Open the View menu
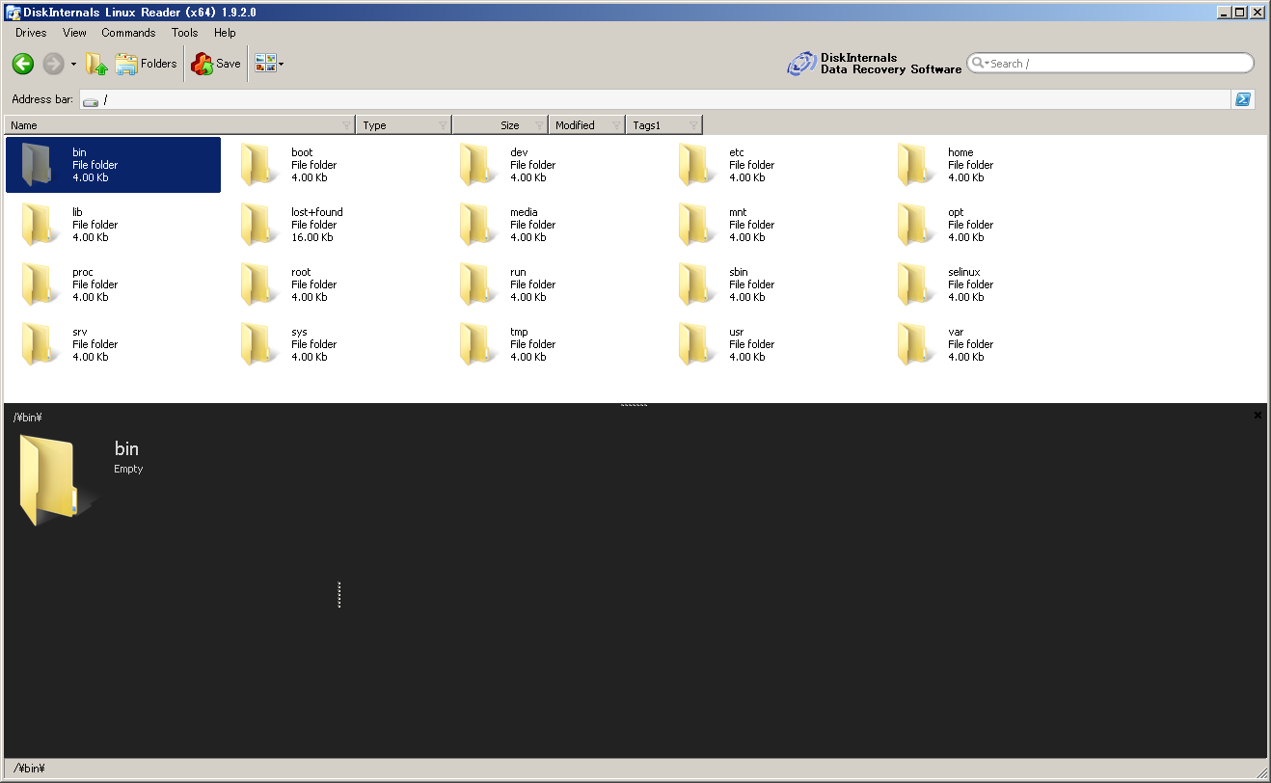 74,33
